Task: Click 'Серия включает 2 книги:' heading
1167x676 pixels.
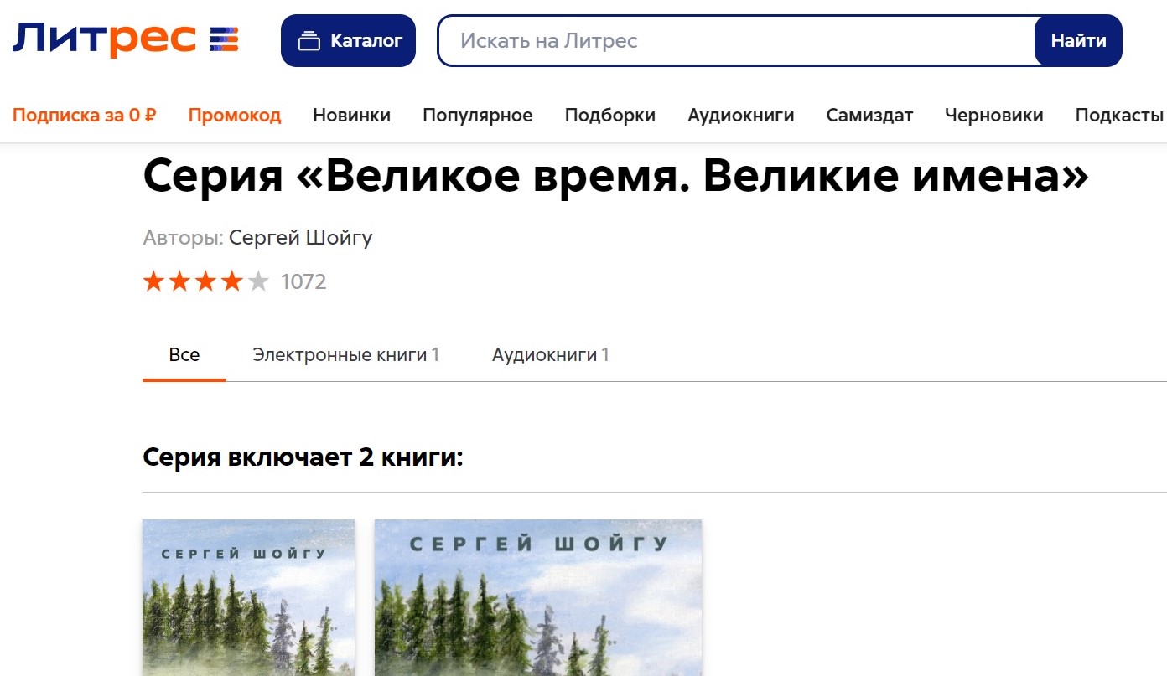Action: (x=303, y=457)
